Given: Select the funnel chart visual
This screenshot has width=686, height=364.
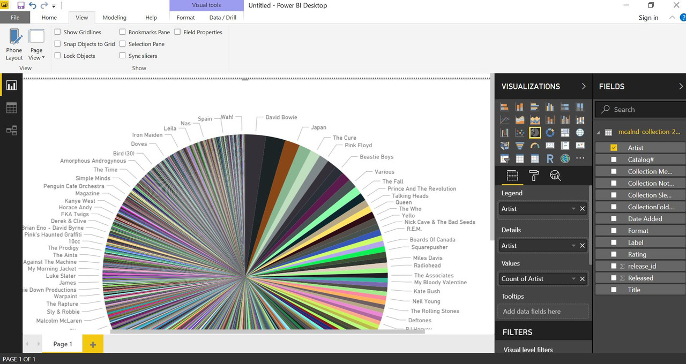Looking at the screenshot, I should tap(519, 146).
